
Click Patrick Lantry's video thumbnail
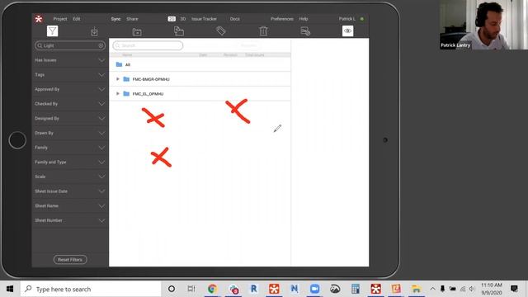[483, 25]
